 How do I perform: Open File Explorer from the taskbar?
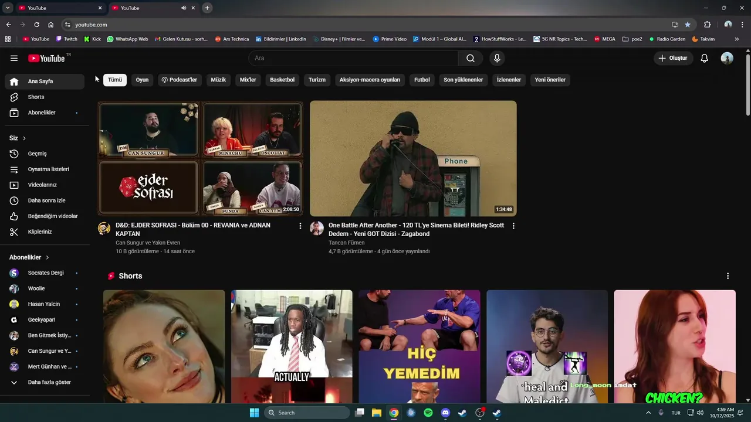377,413
